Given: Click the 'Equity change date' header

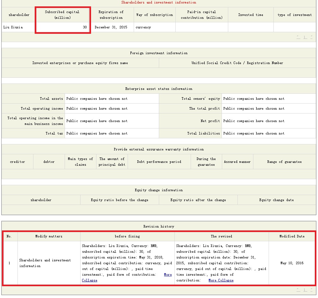Looking at the screenshot, I should (276, 200).
